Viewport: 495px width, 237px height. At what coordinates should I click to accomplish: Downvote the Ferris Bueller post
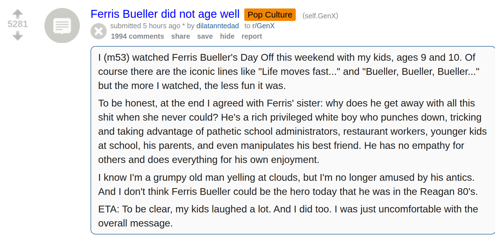[x=18, y=36]
